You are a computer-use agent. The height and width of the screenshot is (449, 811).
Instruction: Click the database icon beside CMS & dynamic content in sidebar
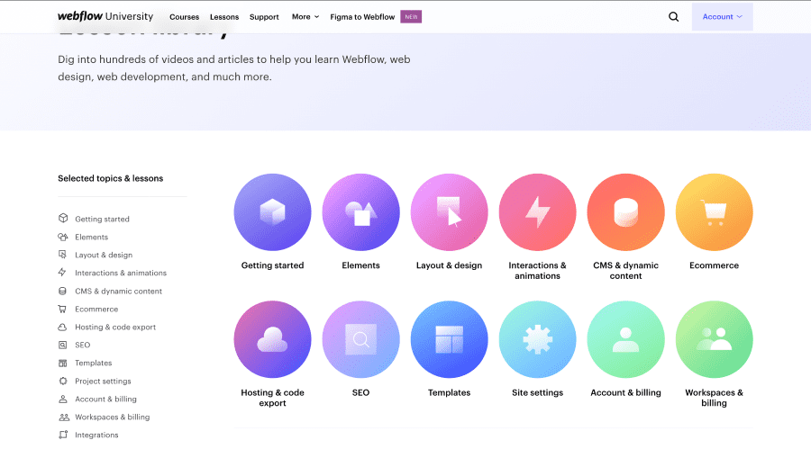point(62,291)
